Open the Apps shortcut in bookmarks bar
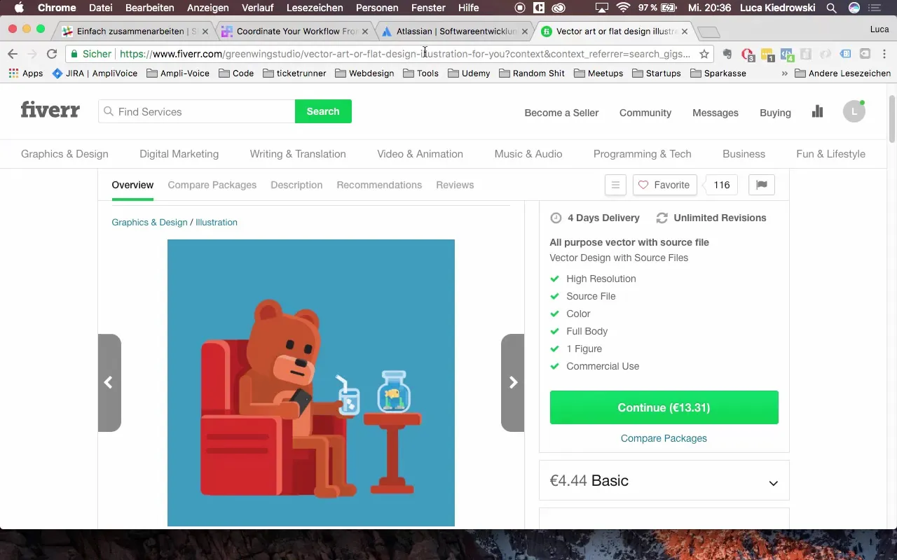This screenshot has height=560, width=897. pyautogui.click(x=26, y=73)
